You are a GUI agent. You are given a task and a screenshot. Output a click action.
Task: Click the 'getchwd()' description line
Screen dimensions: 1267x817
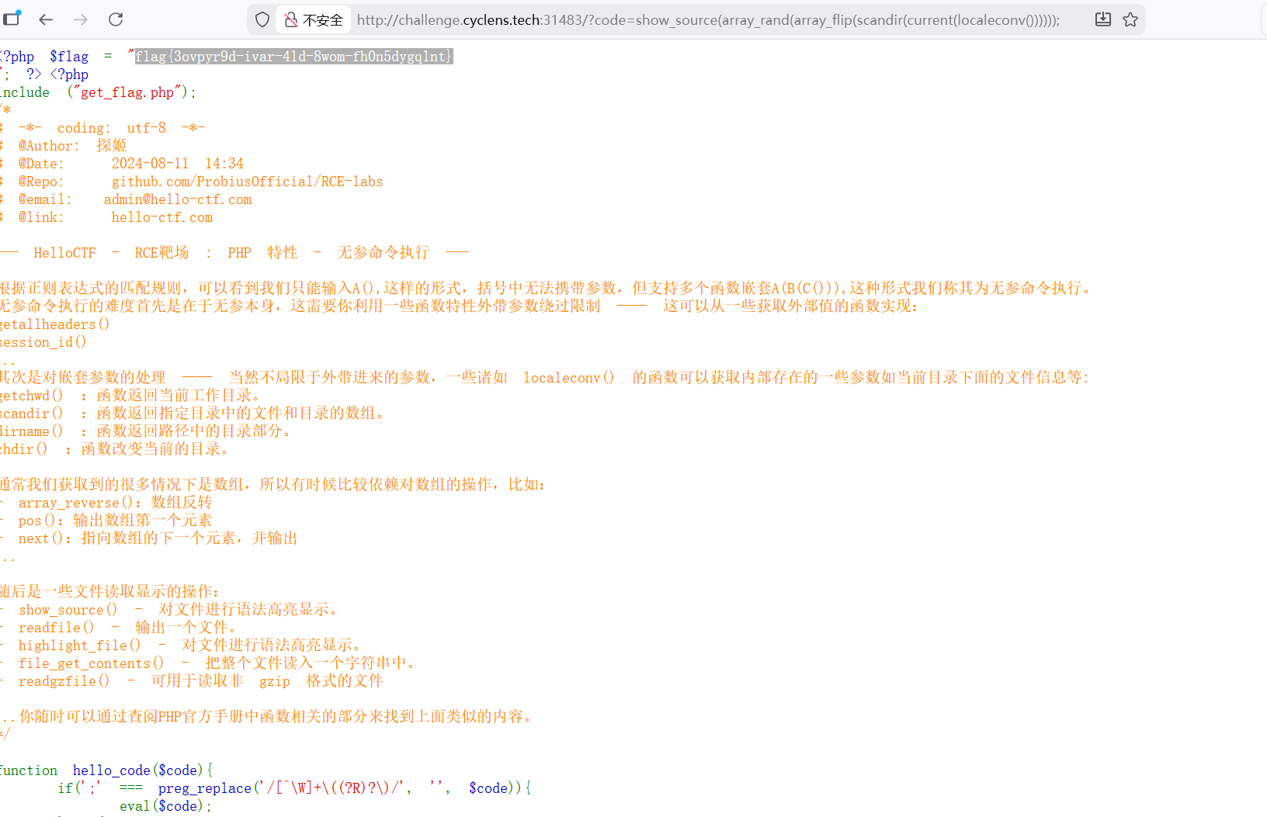[x=130, y=396]
